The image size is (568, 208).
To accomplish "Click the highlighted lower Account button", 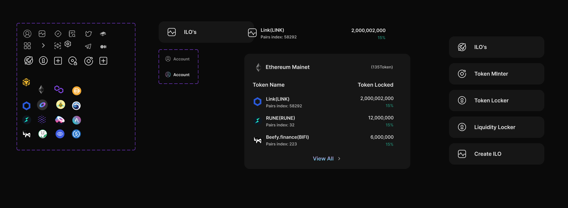I will pyautogui.click(x=178, y=75).
